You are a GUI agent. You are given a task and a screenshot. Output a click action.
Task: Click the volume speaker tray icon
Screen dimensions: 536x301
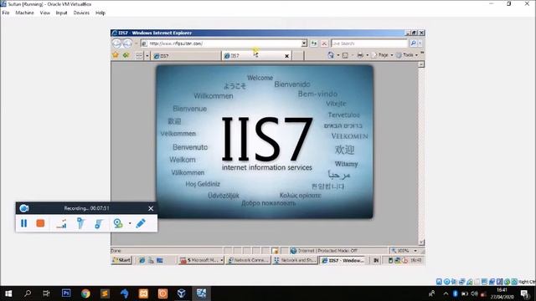click(474, 293)
